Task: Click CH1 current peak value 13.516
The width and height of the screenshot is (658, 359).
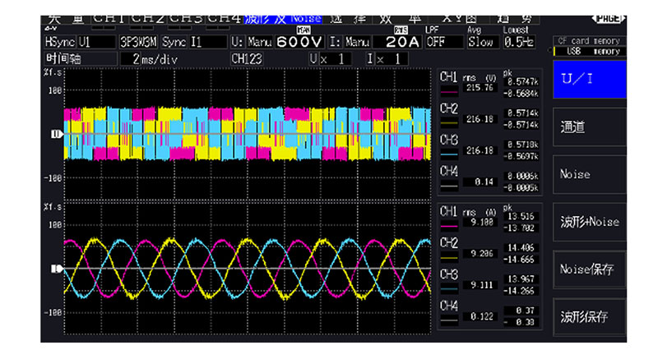Action: [521, 216]
